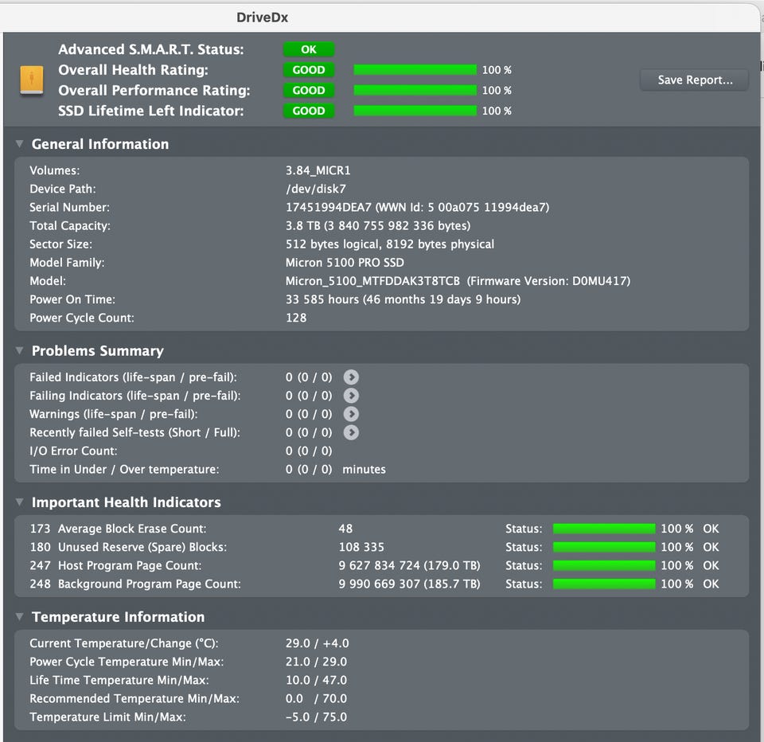Click the DriveDx window title
The height and width of the screenshot is (742, 764).
[x=262, y=18]
